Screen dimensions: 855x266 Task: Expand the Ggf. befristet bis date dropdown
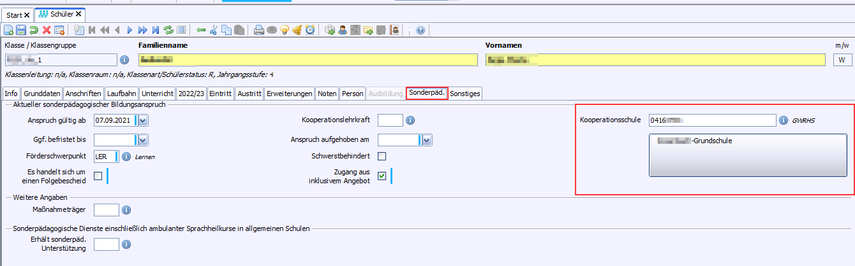coord(143,140)
